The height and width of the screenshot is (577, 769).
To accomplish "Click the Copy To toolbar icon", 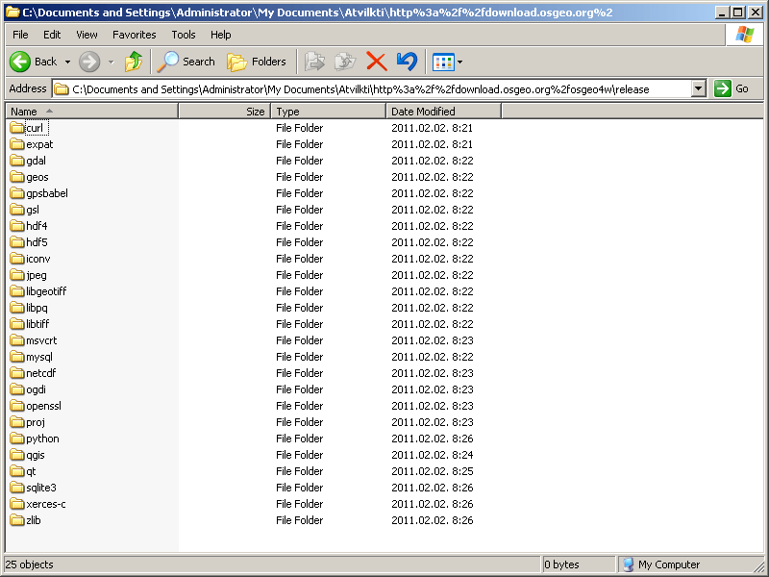I will 345,62.
